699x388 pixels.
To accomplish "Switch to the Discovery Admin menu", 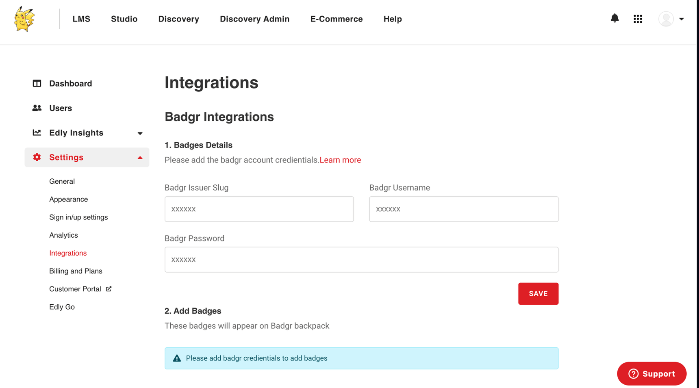I will click(254, 19).
